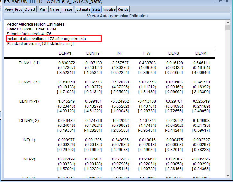Click the coefficient value 0.020458
Image resolution: width=233 pixels, height=182 pixels.
coord(147,159)
